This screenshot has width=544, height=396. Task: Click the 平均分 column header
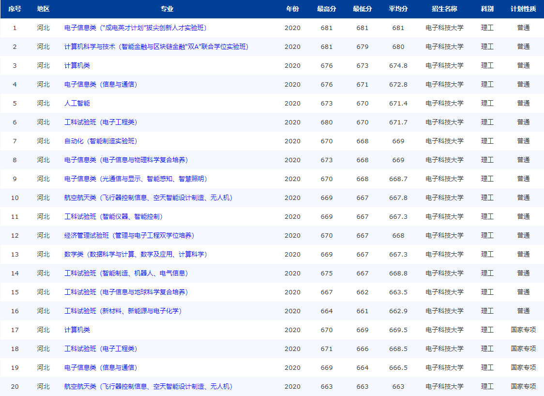pyautogui.click(x=398, y=9)
